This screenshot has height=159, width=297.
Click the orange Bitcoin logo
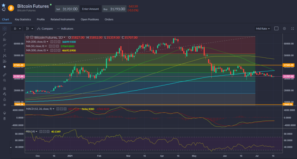point(11,8)
